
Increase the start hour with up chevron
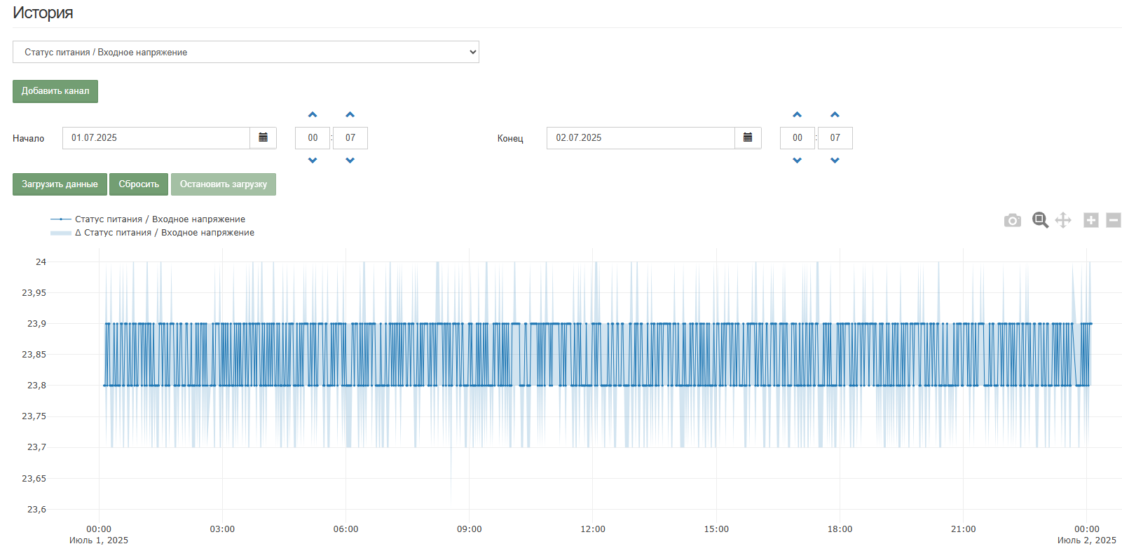pos(313,114)
